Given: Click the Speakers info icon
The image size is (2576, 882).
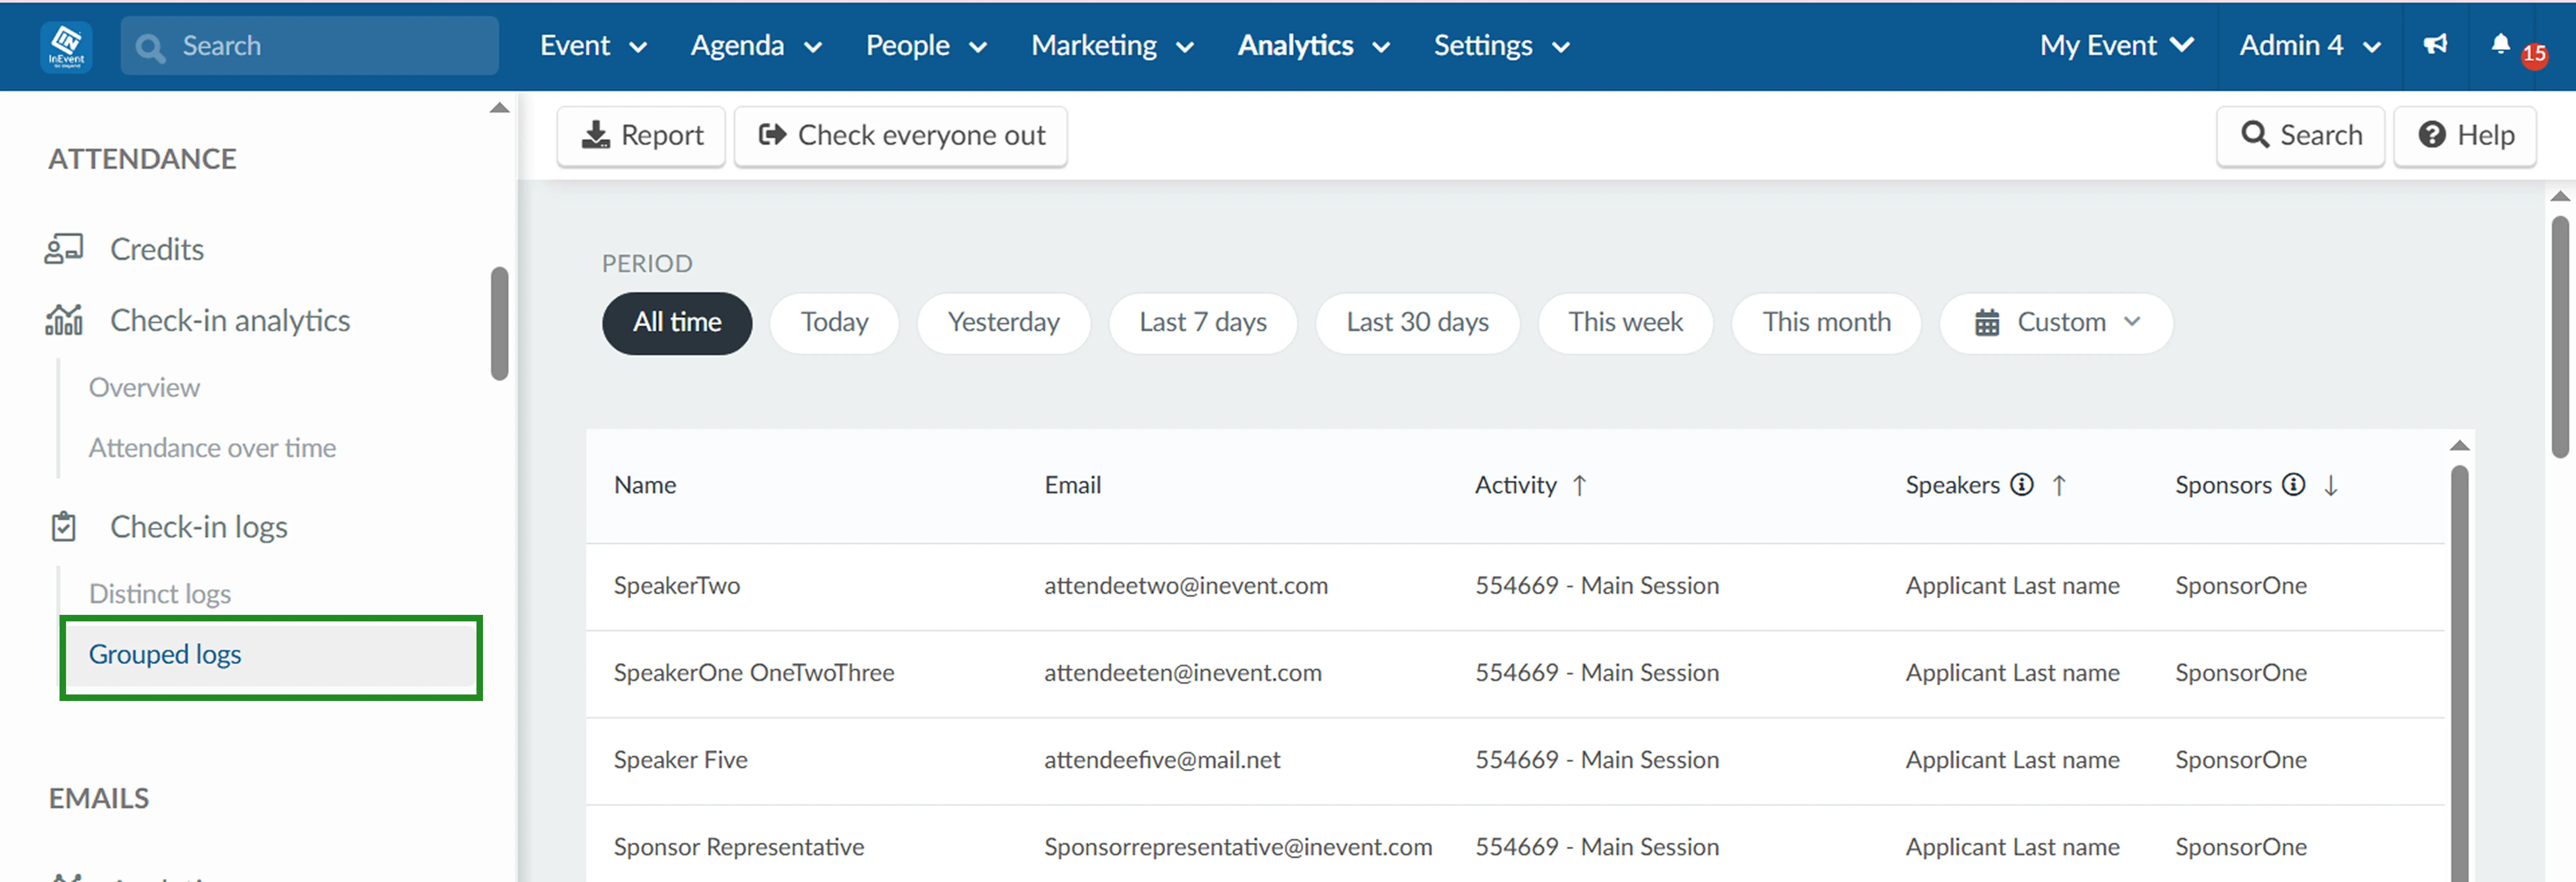Looking at the screenshot, I should point(2022,485).
